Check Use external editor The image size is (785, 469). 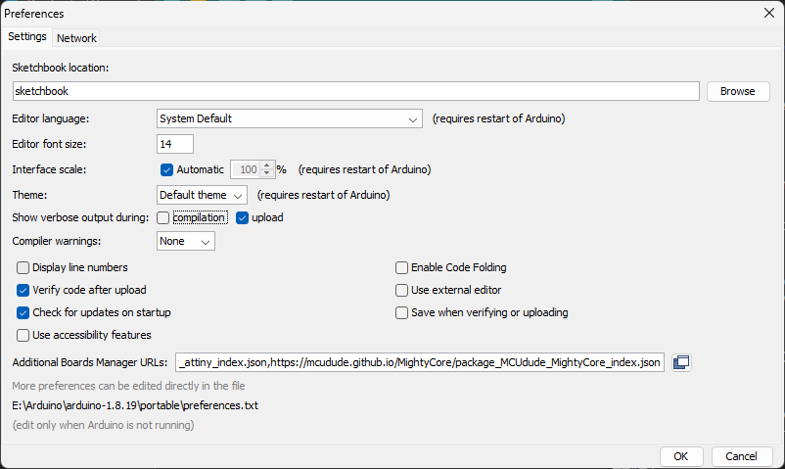[x=401, y=290]
